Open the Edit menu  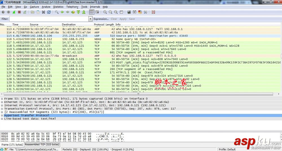point(10,7)
